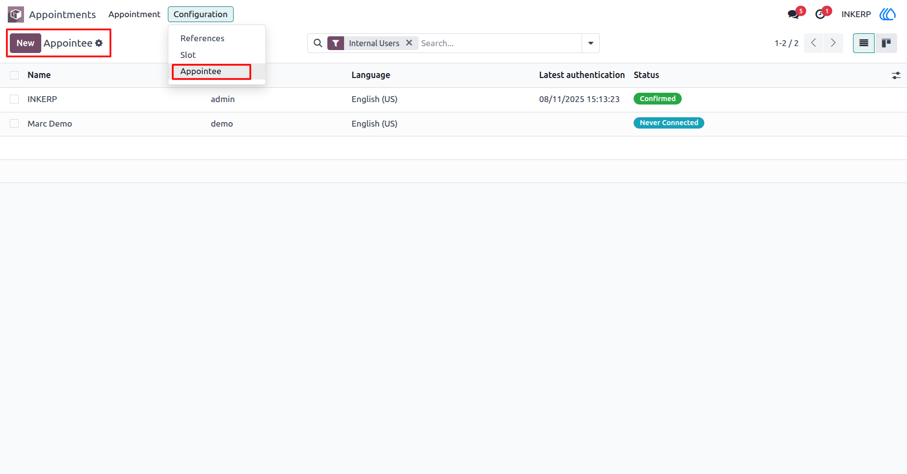Click the New button
The image size is (907, 474).
pos(26,43)
